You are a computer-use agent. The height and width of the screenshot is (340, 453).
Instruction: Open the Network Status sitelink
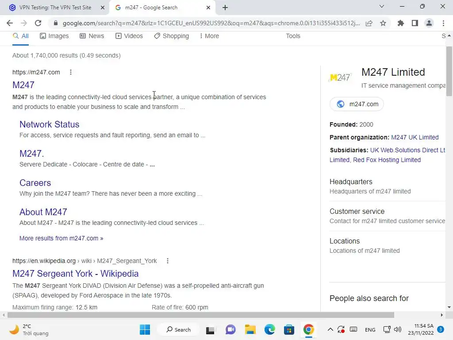pos(50,124)
